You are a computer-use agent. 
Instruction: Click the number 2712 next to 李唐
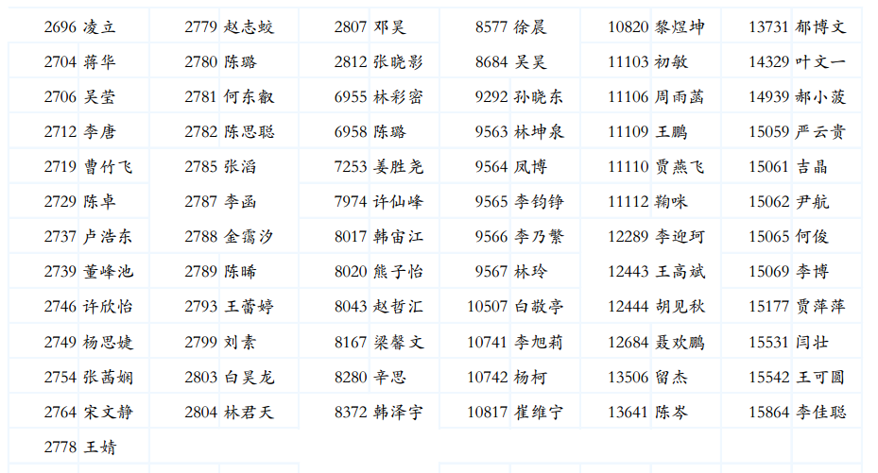point(60,132)
